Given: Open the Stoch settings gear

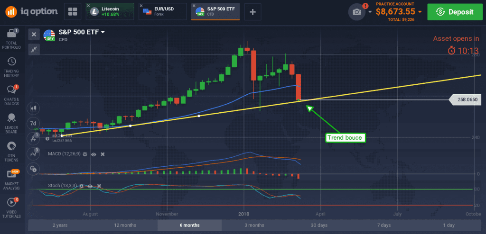Looking at the screenshot, I should tap(81, 186).
